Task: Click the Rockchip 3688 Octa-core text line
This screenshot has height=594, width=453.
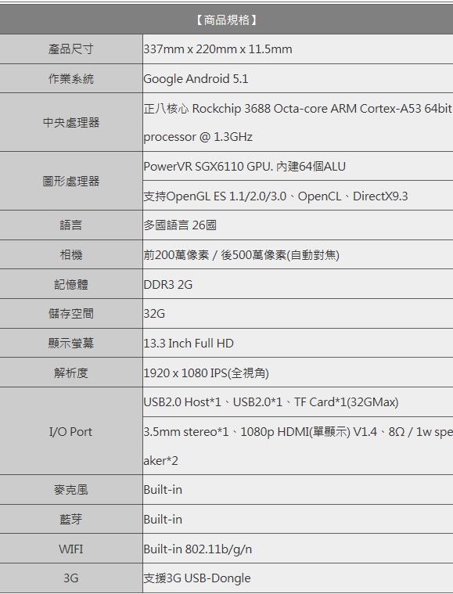Action: point(298,109)
